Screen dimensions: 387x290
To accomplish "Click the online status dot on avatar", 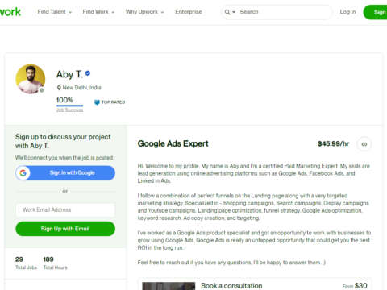I will [x=41, y=90].
